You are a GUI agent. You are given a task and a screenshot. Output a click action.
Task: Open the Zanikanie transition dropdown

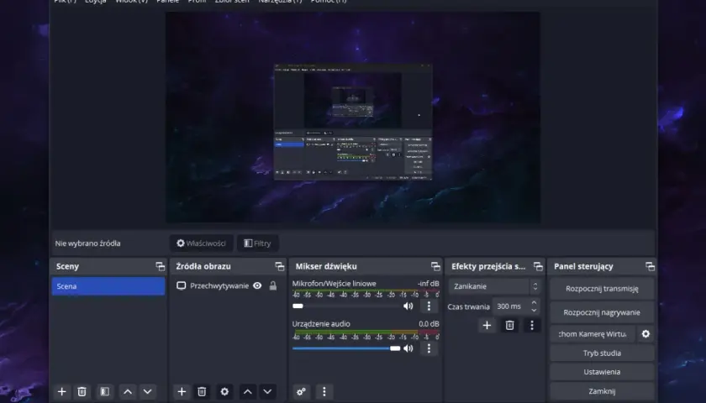494,286
